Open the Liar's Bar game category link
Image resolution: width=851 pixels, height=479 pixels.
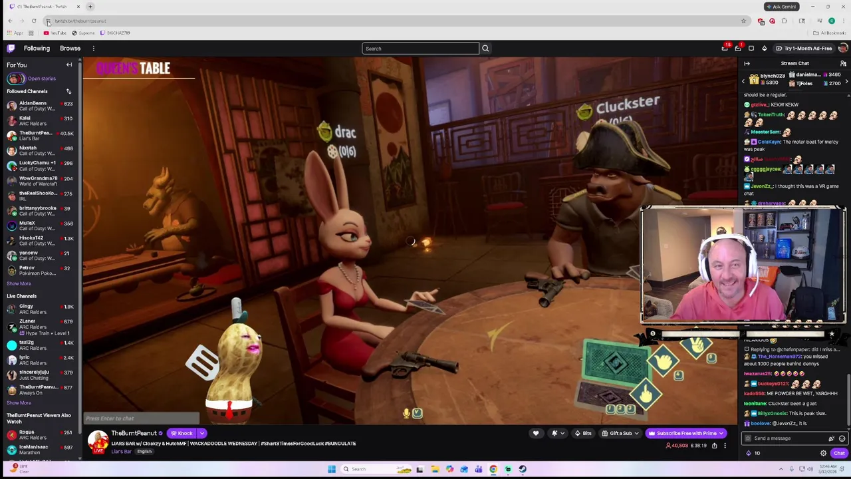121,452
